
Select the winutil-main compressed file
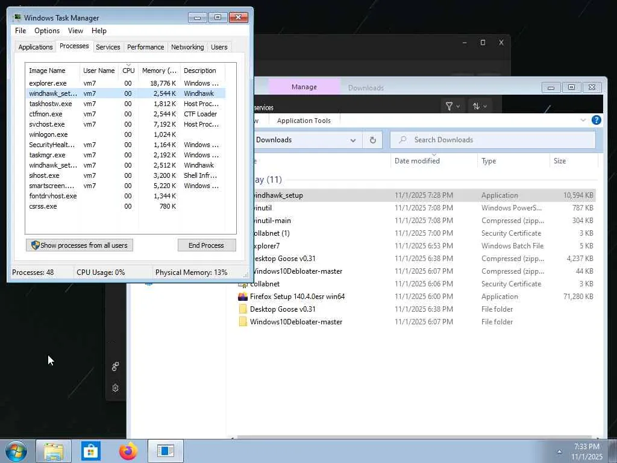tap(424, 221)
